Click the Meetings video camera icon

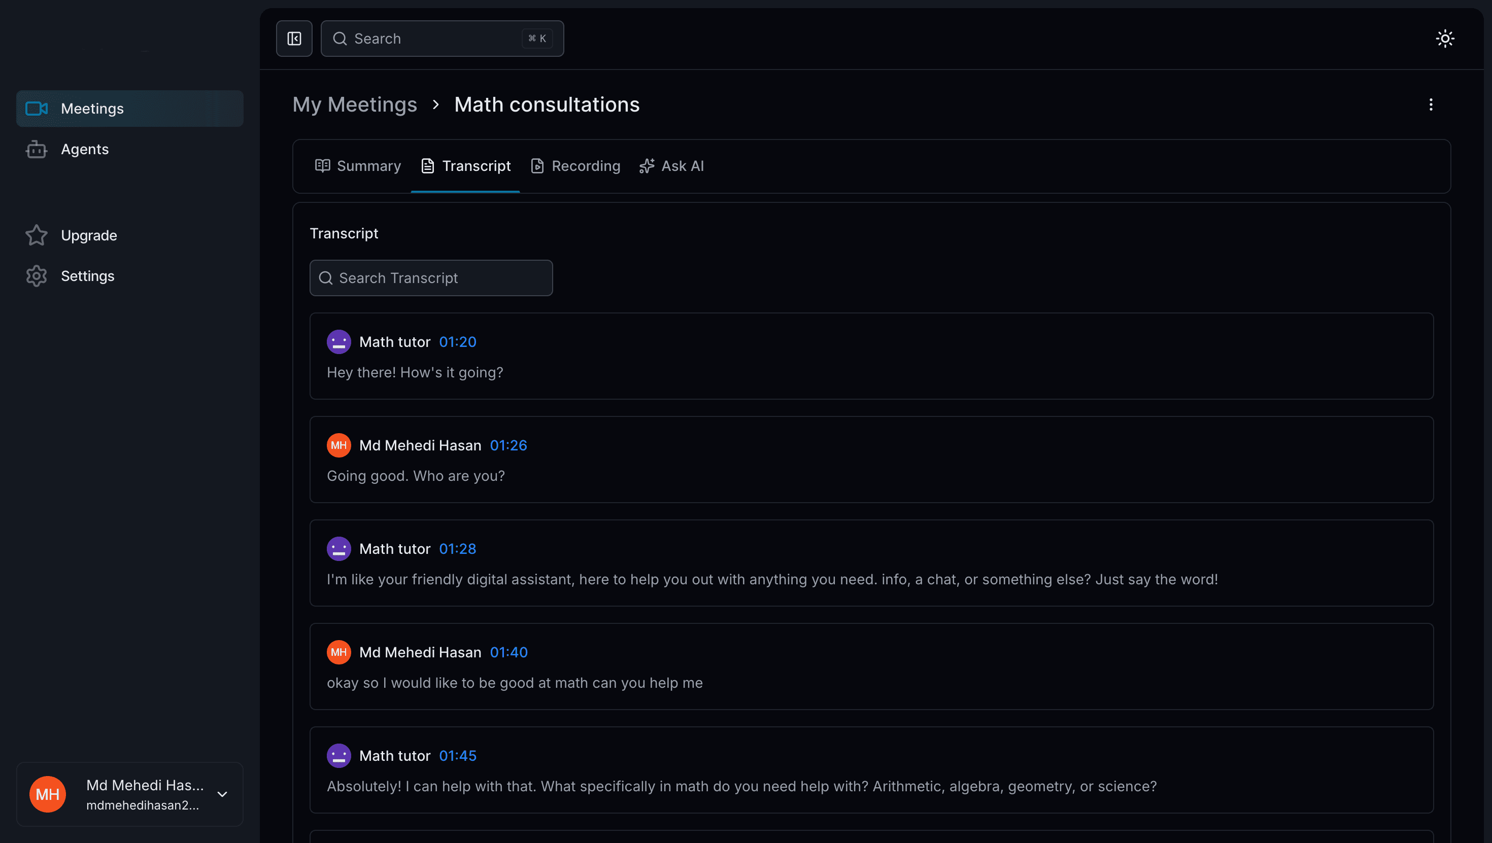pyautogui.click(x=37, y=108)
